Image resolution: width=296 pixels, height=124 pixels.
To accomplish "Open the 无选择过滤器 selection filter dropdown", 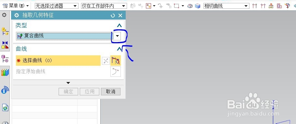I will click(x=56, y=6).
